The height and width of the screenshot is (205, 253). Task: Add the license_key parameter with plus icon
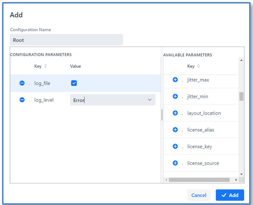tap(175, 146)
